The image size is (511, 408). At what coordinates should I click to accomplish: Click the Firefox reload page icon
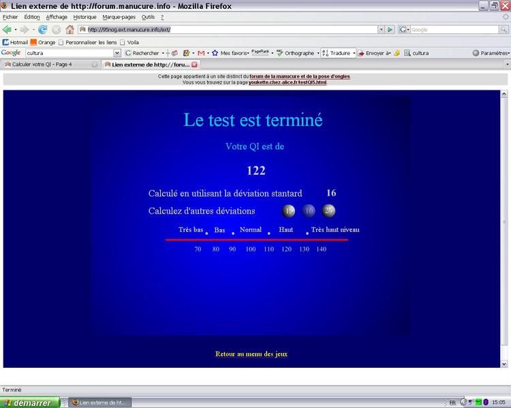pos(42,29)
